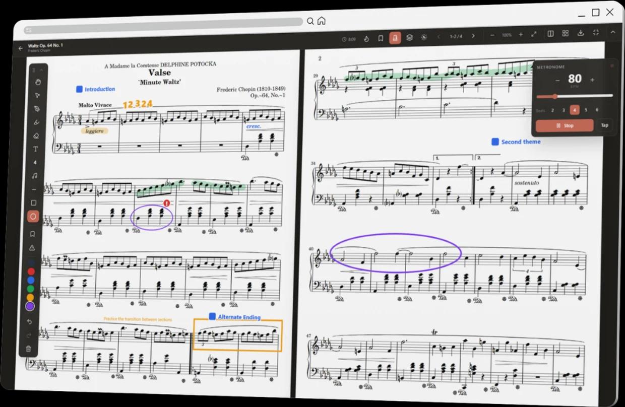Select the Pen annotation tool
The height and width of the screenshot is (407, 625).
coord(36,109)
